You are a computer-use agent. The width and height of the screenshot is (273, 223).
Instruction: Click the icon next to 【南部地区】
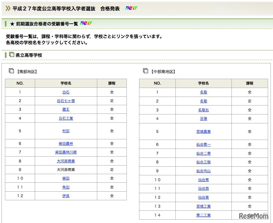12,70
